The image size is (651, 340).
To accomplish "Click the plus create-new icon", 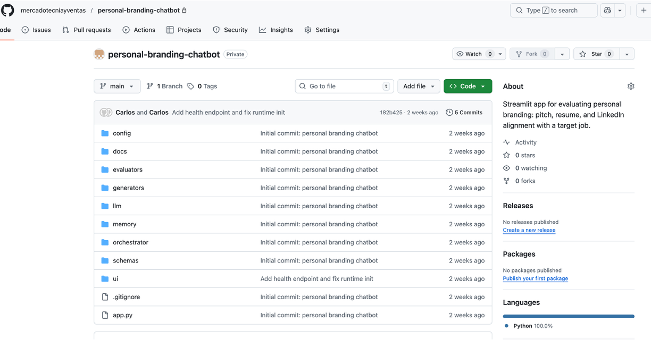I will pyautogui.click(x=644, y=10).
